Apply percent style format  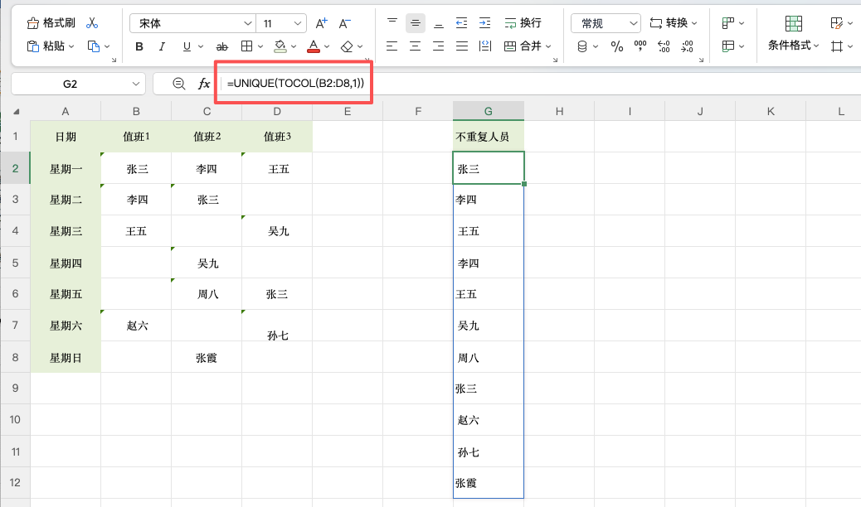[x=616, y=46]
